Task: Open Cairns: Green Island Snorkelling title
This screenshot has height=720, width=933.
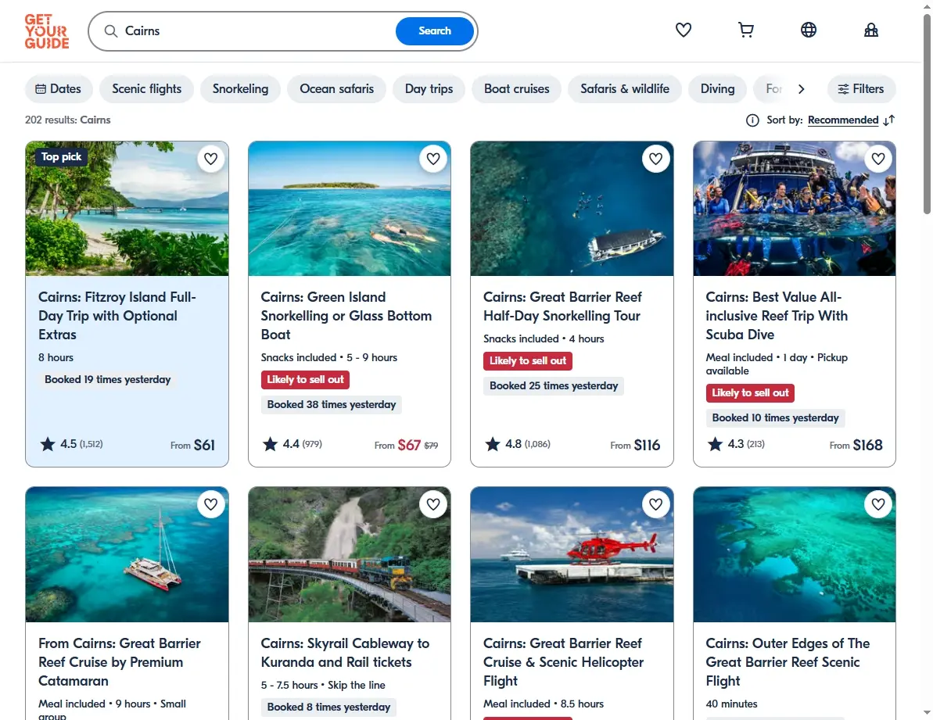Action: [x=346, y=316]
